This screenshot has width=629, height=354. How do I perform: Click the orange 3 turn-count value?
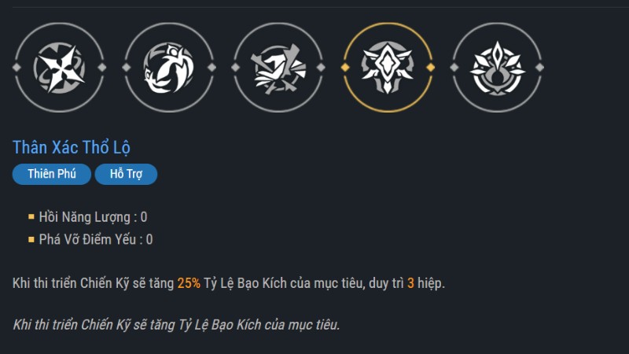[x=410, y=283]
